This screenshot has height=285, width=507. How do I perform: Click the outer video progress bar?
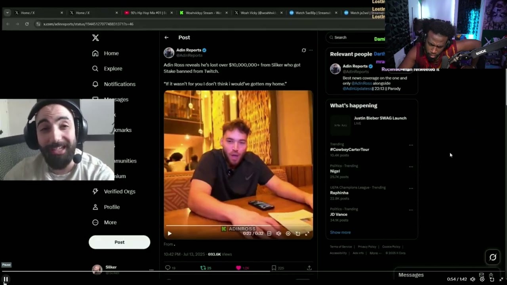tap(253, 272)
